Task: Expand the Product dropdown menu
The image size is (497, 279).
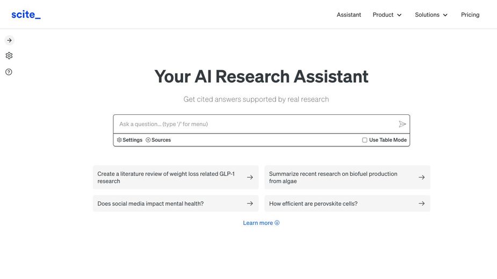Action: tap(387, 15)
